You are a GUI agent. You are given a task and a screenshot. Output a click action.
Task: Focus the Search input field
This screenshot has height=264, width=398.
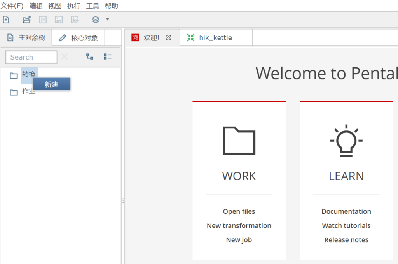click(31, 57)
